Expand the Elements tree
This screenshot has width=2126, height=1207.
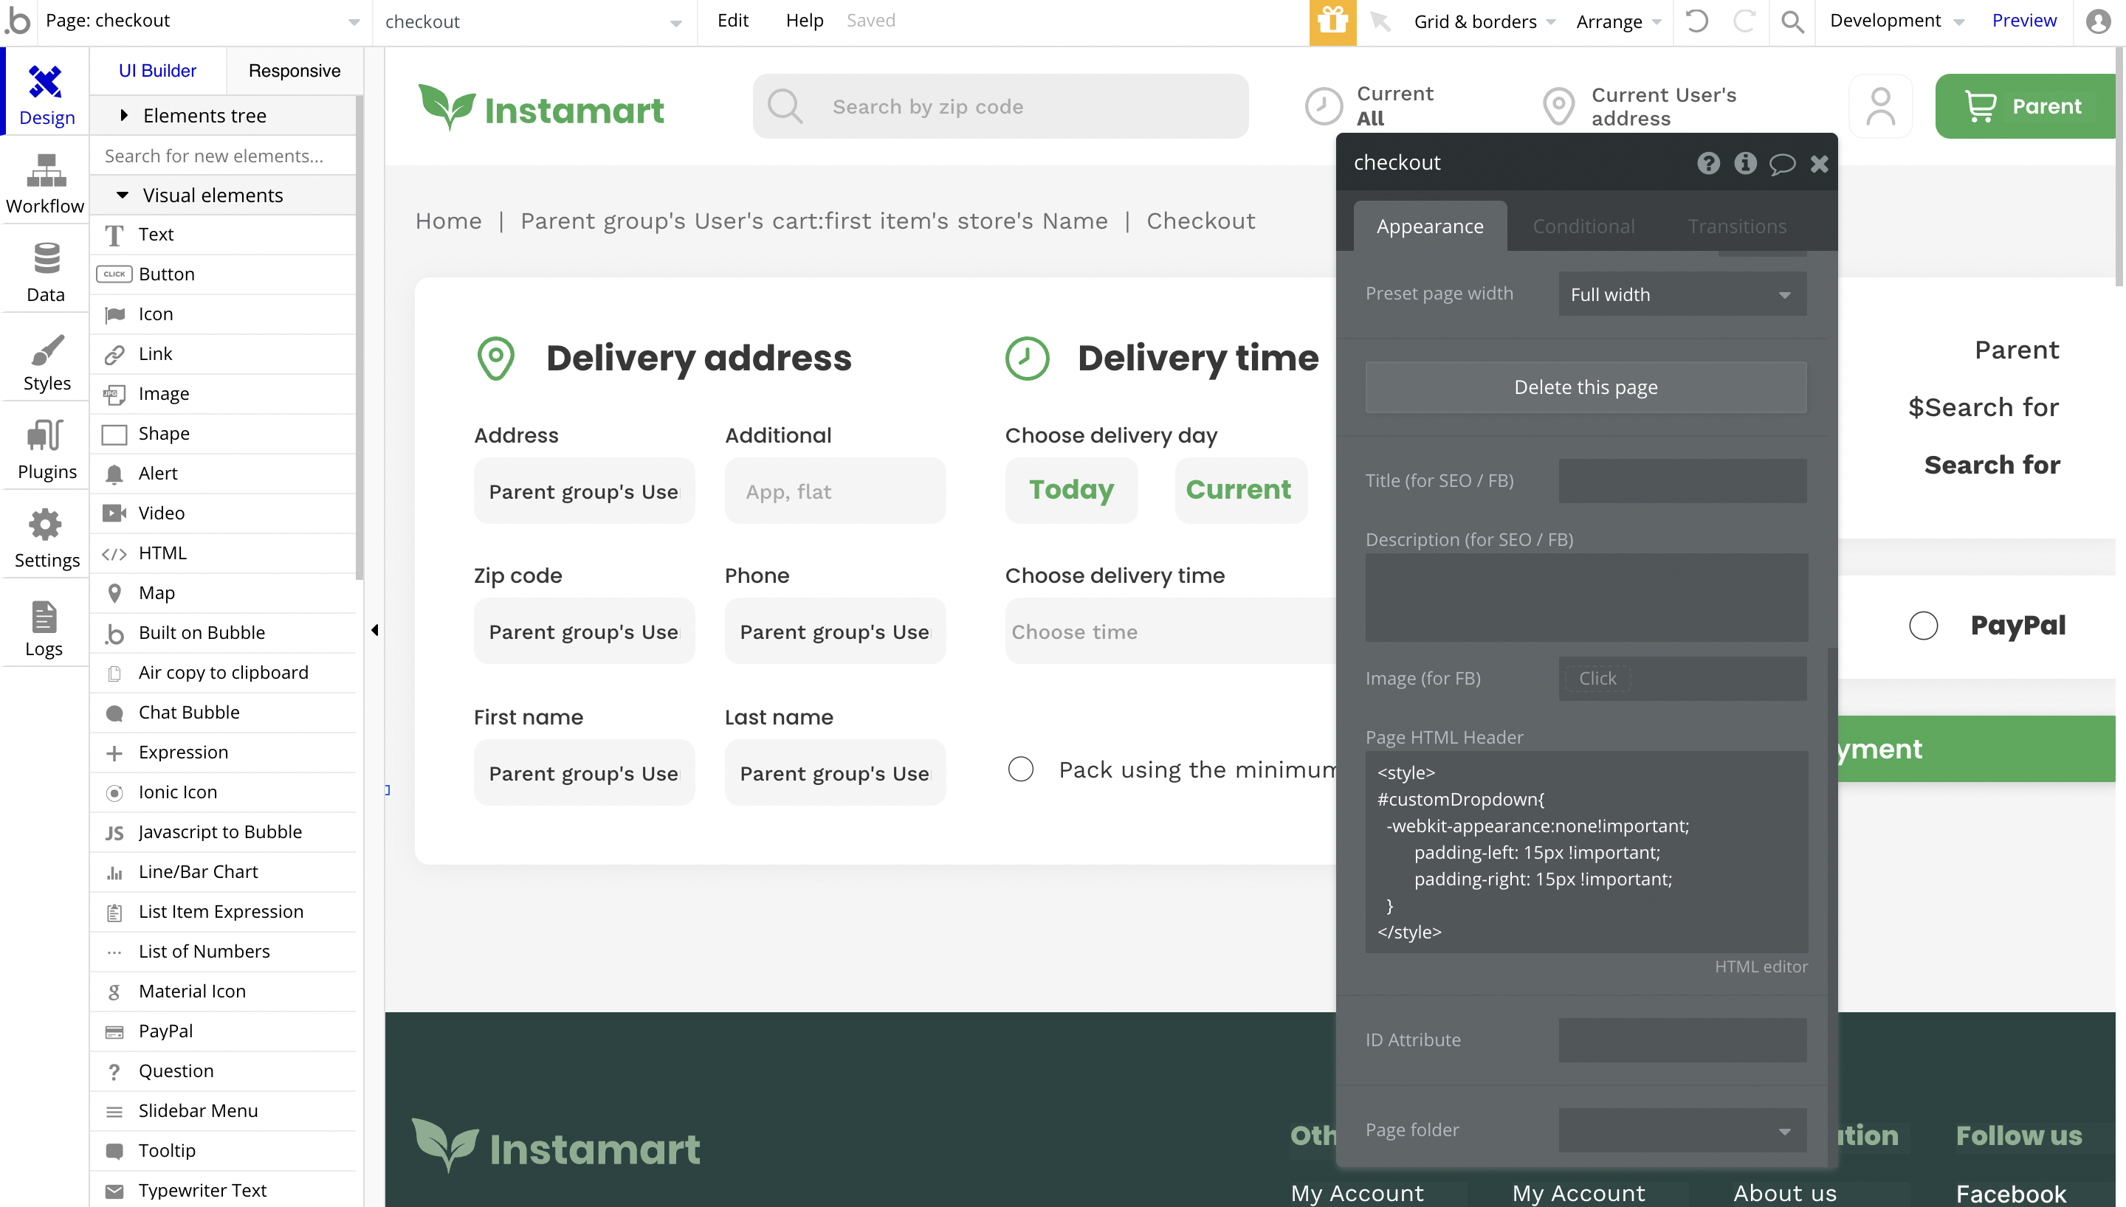point(124,115)
